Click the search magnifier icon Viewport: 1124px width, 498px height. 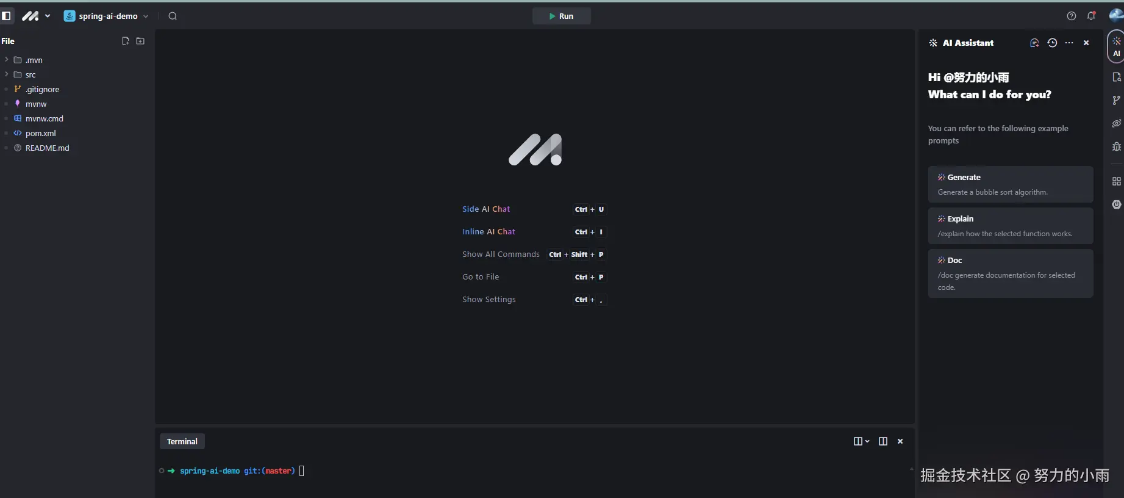173,16
